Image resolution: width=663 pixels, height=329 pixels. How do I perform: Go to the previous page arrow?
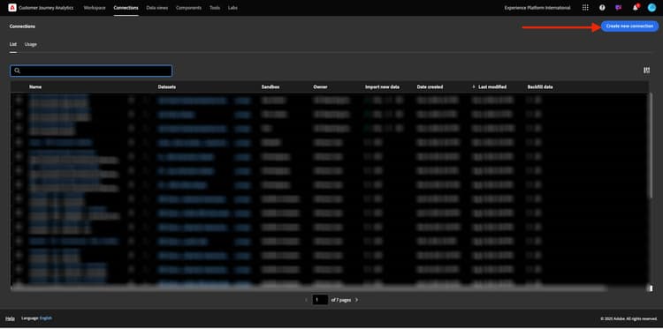[x=307, y=300]
